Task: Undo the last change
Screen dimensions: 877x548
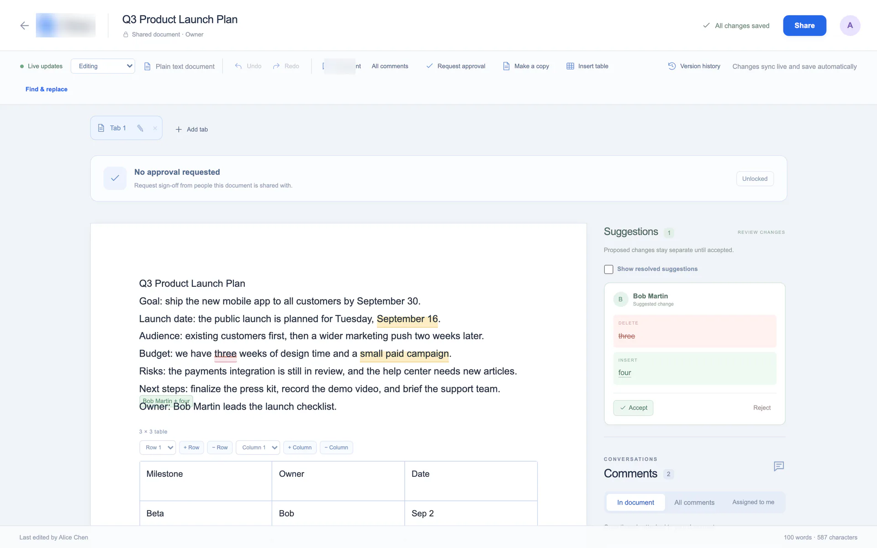Action: pos(248,66)
